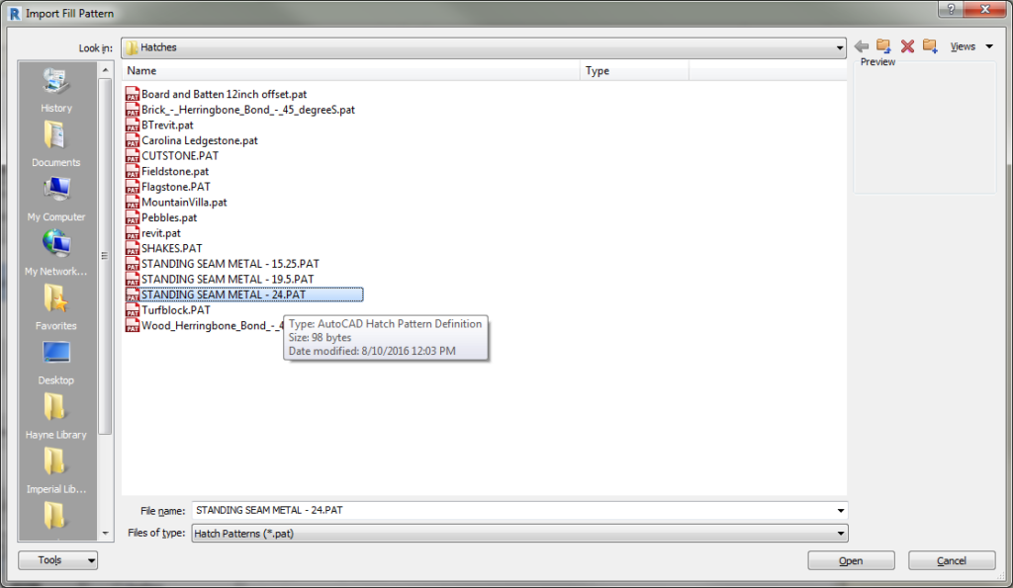
Task: Select PAT icon next to Pebbles.pat
Action: click(133, 218)
